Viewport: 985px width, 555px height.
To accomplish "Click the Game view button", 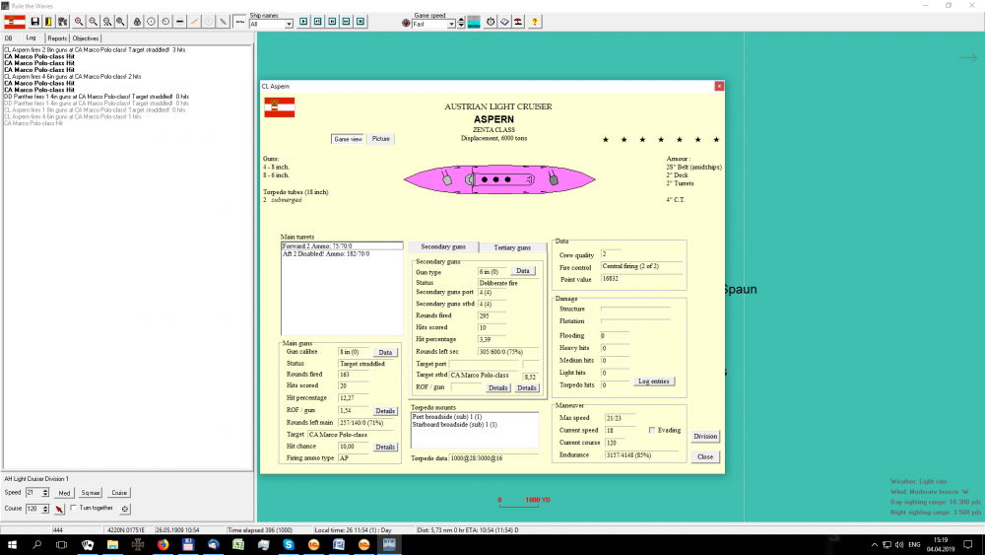I will (348, 139).
